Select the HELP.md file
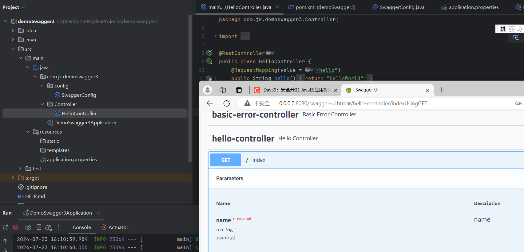Viewport: 524px width, 252px height. [32, 196]
